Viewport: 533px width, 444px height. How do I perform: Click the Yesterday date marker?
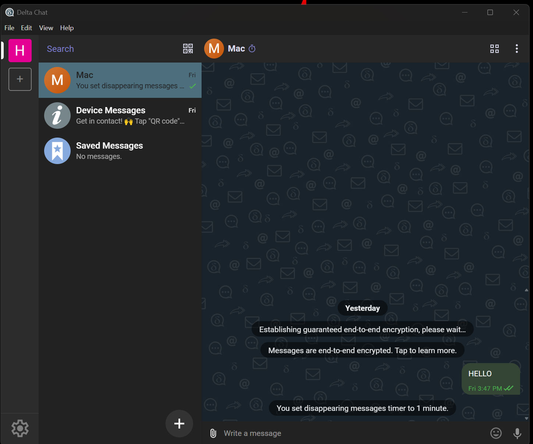click(x=362, y=308)
